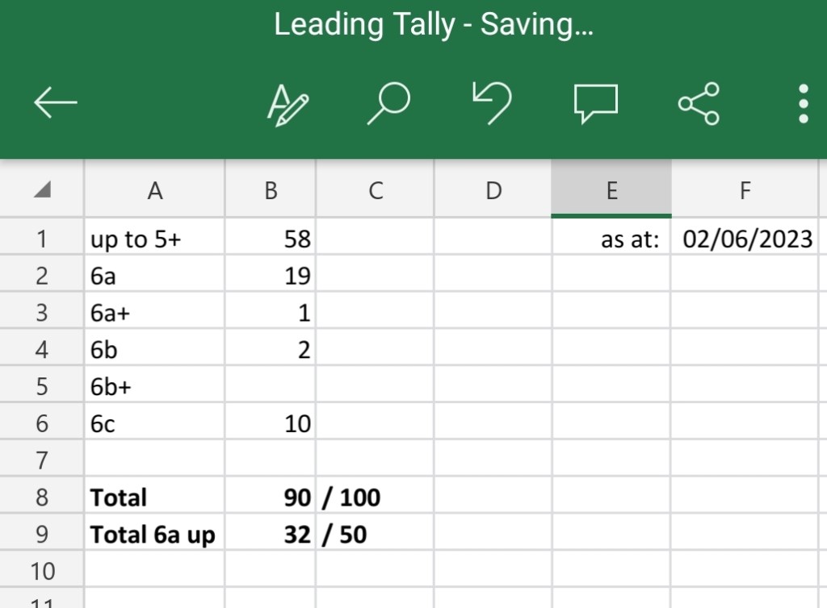Select row 8 header
The width and height of the screenshot is (827, 608).
(42, 497)
